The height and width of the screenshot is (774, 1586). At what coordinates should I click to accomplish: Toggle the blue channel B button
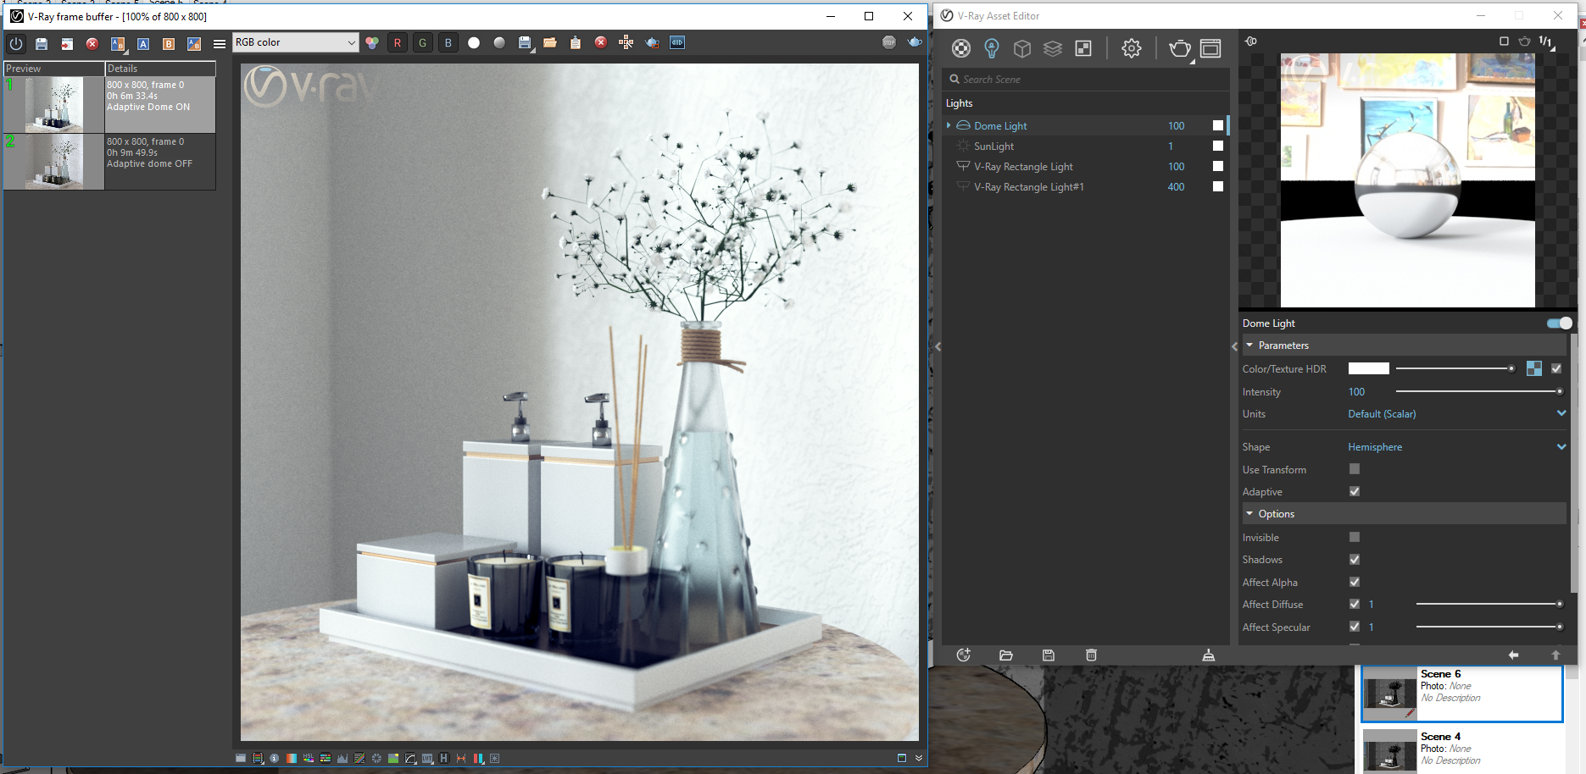(x=448, y=42)
